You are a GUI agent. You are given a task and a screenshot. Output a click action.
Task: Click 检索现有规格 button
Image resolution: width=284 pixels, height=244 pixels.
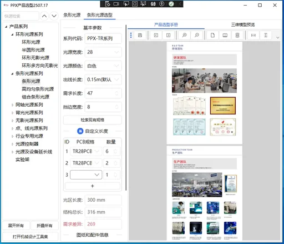point(93,120)
